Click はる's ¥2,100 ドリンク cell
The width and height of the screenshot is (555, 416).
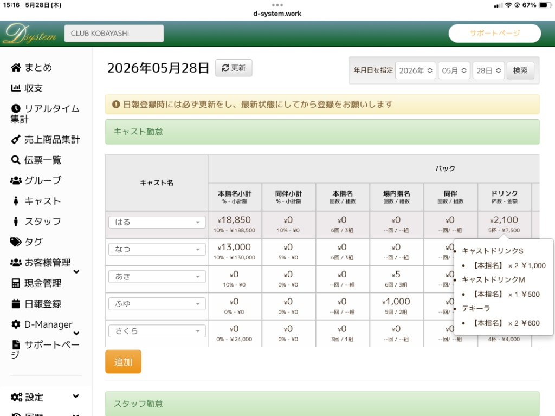(505, 225)
